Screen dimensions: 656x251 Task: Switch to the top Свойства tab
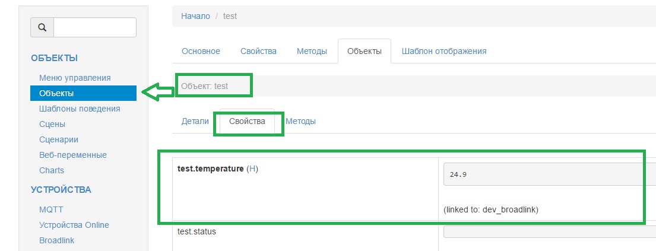(x=258, y=51)
